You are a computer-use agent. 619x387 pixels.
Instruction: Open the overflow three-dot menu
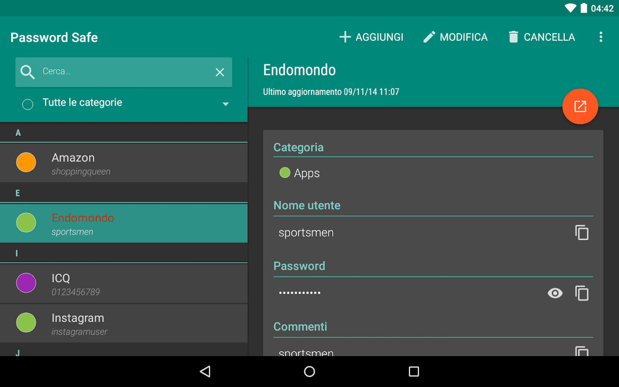601,37
